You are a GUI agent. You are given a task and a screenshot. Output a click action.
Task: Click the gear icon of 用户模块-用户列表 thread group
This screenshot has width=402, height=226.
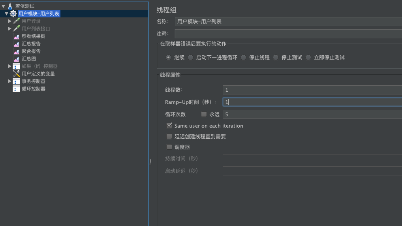(x=13, y=13)
